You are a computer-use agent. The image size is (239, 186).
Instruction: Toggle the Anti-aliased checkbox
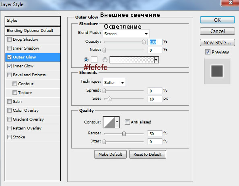click(x=127, y=122)
